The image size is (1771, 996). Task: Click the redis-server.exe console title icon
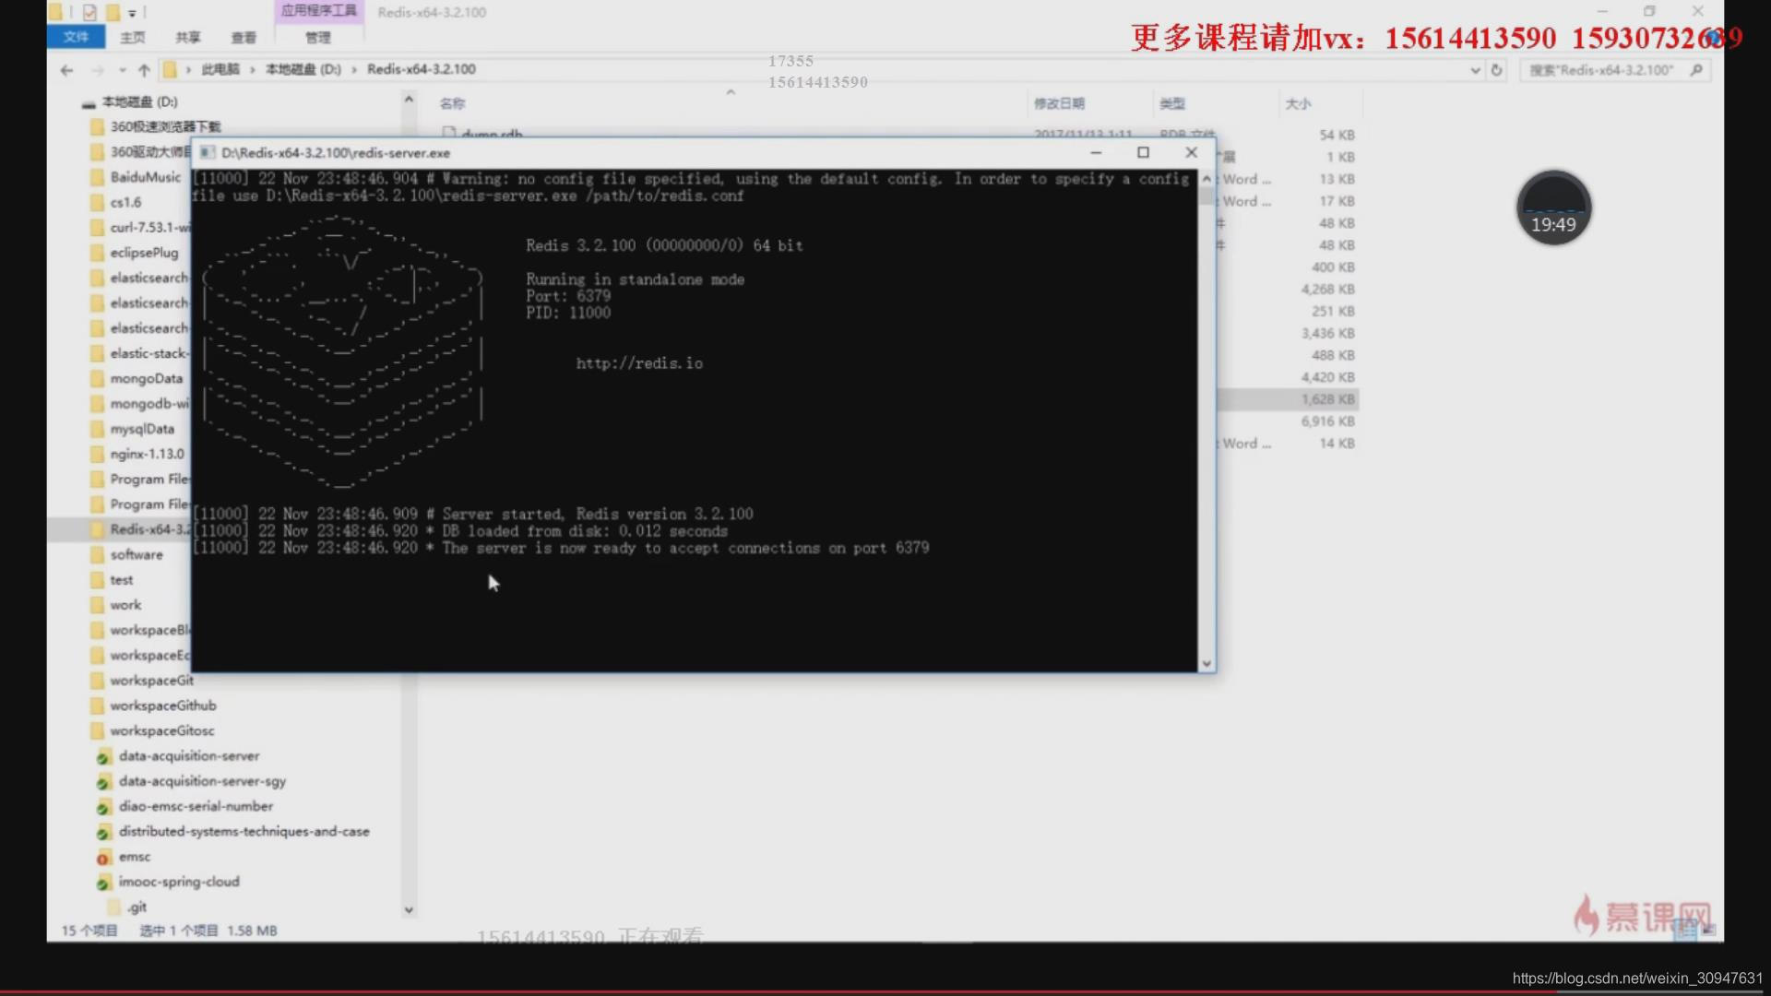pyautogui.click(x=207, y=153)
